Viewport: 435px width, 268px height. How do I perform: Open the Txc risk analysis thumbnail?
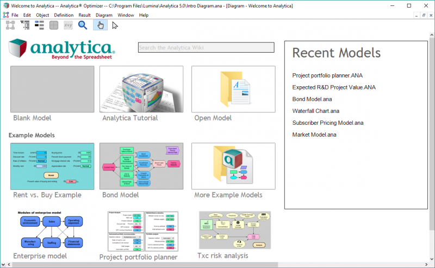click(235, 230)
